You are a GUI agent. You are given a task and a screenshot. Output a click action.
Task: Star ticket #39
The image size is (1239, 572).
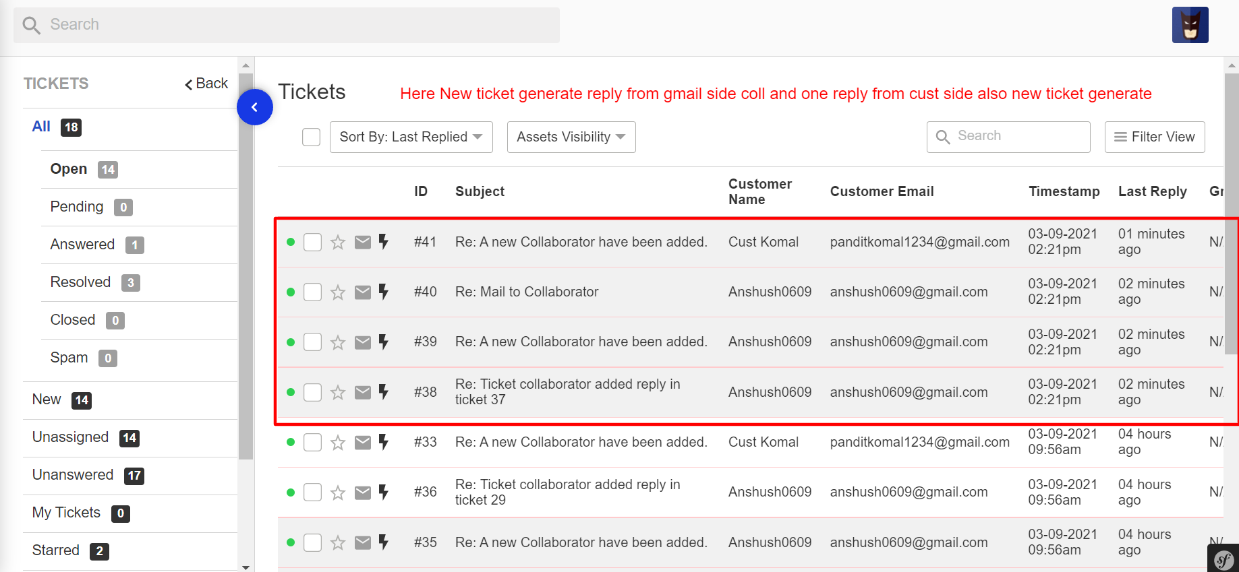[x=338, y=342]
